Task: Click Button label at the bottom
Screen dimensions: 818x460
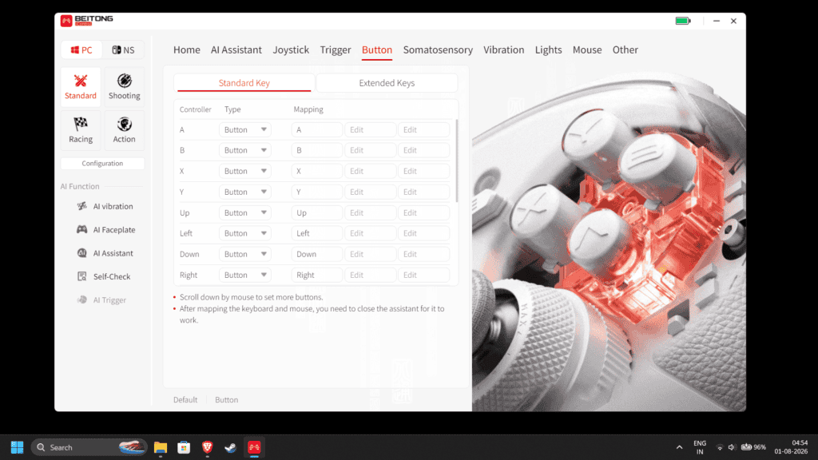Action: (226, 400)
